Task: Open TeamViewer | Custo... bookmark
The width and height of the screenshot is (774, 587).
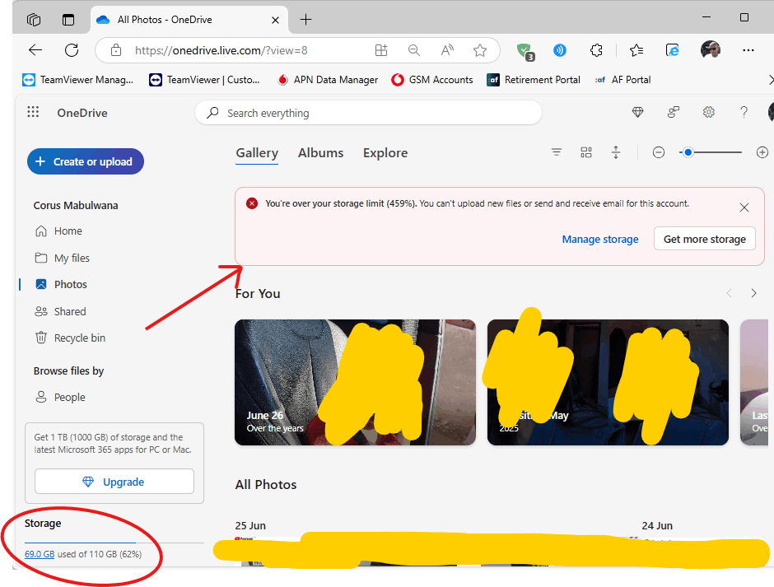Action: [204, 80]
